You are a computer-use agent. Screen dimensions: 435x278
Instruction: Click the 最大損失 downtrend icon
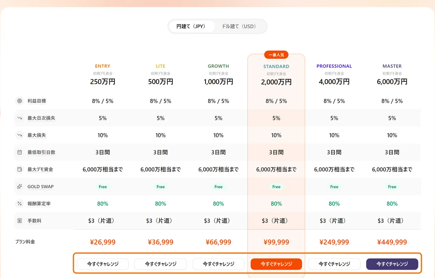pos(20,135)
